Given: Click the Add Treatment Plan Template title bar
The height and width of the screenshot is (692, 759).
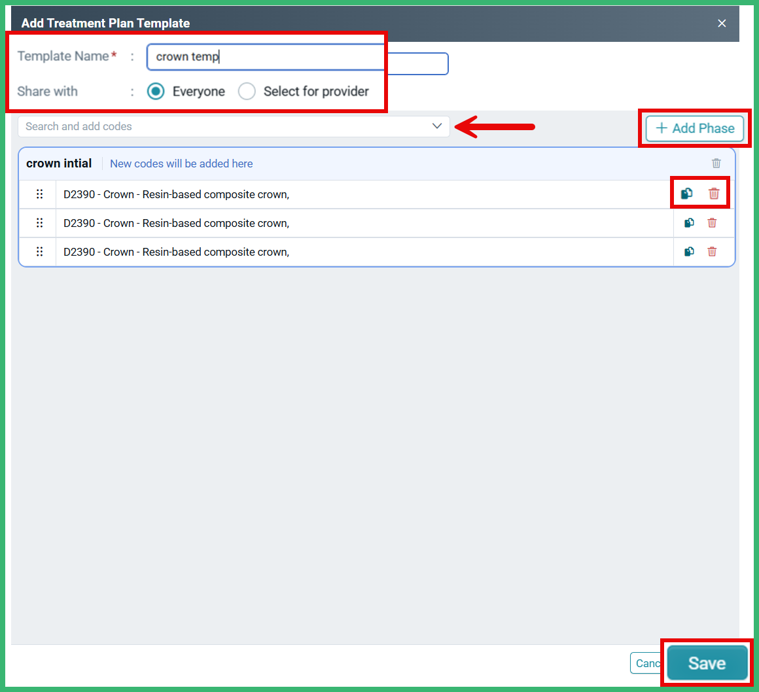Looking at the screenshot, I should click(105, 23).
